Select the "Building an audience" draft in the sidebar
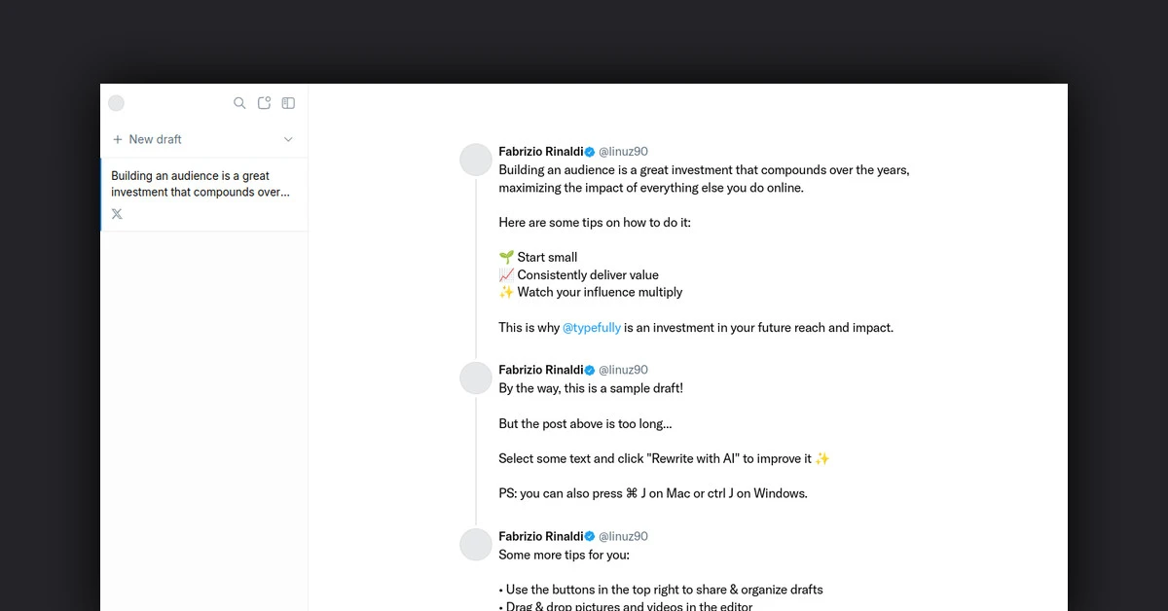 click(201, 184)
